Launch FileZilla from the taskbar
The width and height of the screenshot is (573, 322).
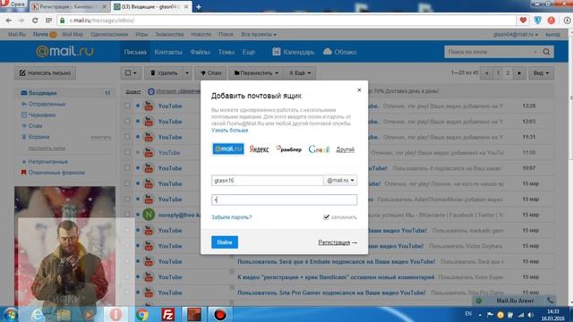pyautogui.click(x=167, y=314)
